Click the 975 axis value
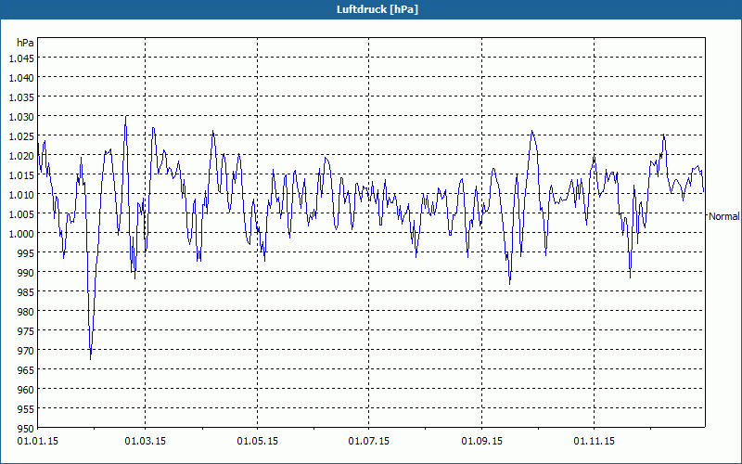742x464 pixels. pos(26,330)
